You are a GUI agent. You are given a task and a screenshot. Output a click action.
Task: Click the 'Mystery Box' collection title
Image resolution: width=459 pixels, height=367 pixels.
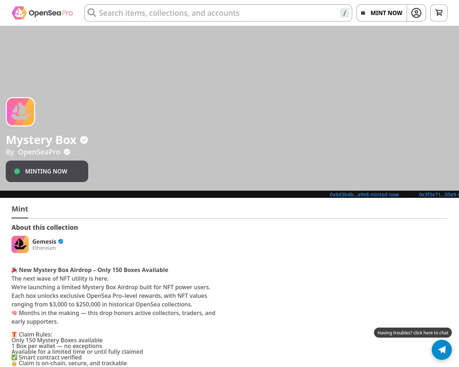pyautogui.click(x=41, y=140)
